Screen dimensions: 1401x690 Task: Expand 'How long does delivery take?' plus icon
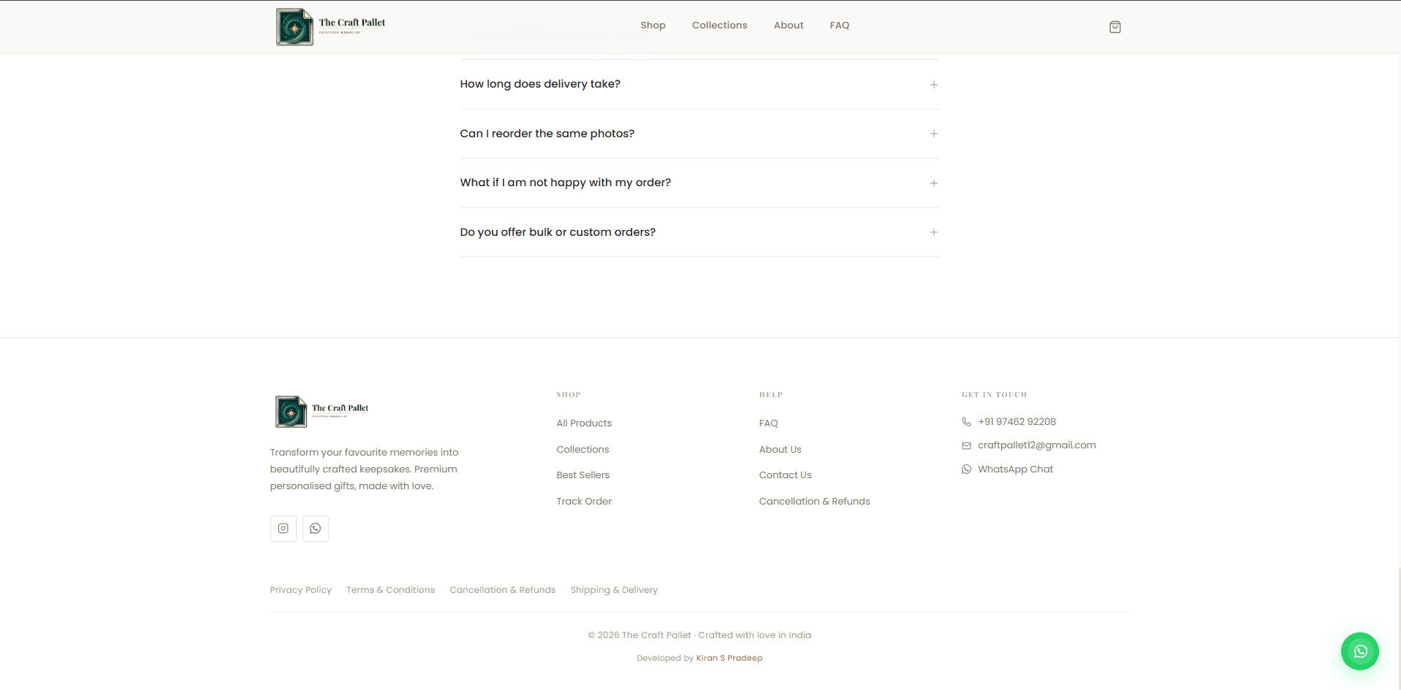(933, 85)
